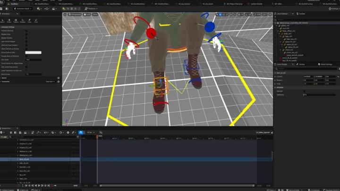
Task: Click the Driven Control Color white swatch
Action: (x=33, y=52)
